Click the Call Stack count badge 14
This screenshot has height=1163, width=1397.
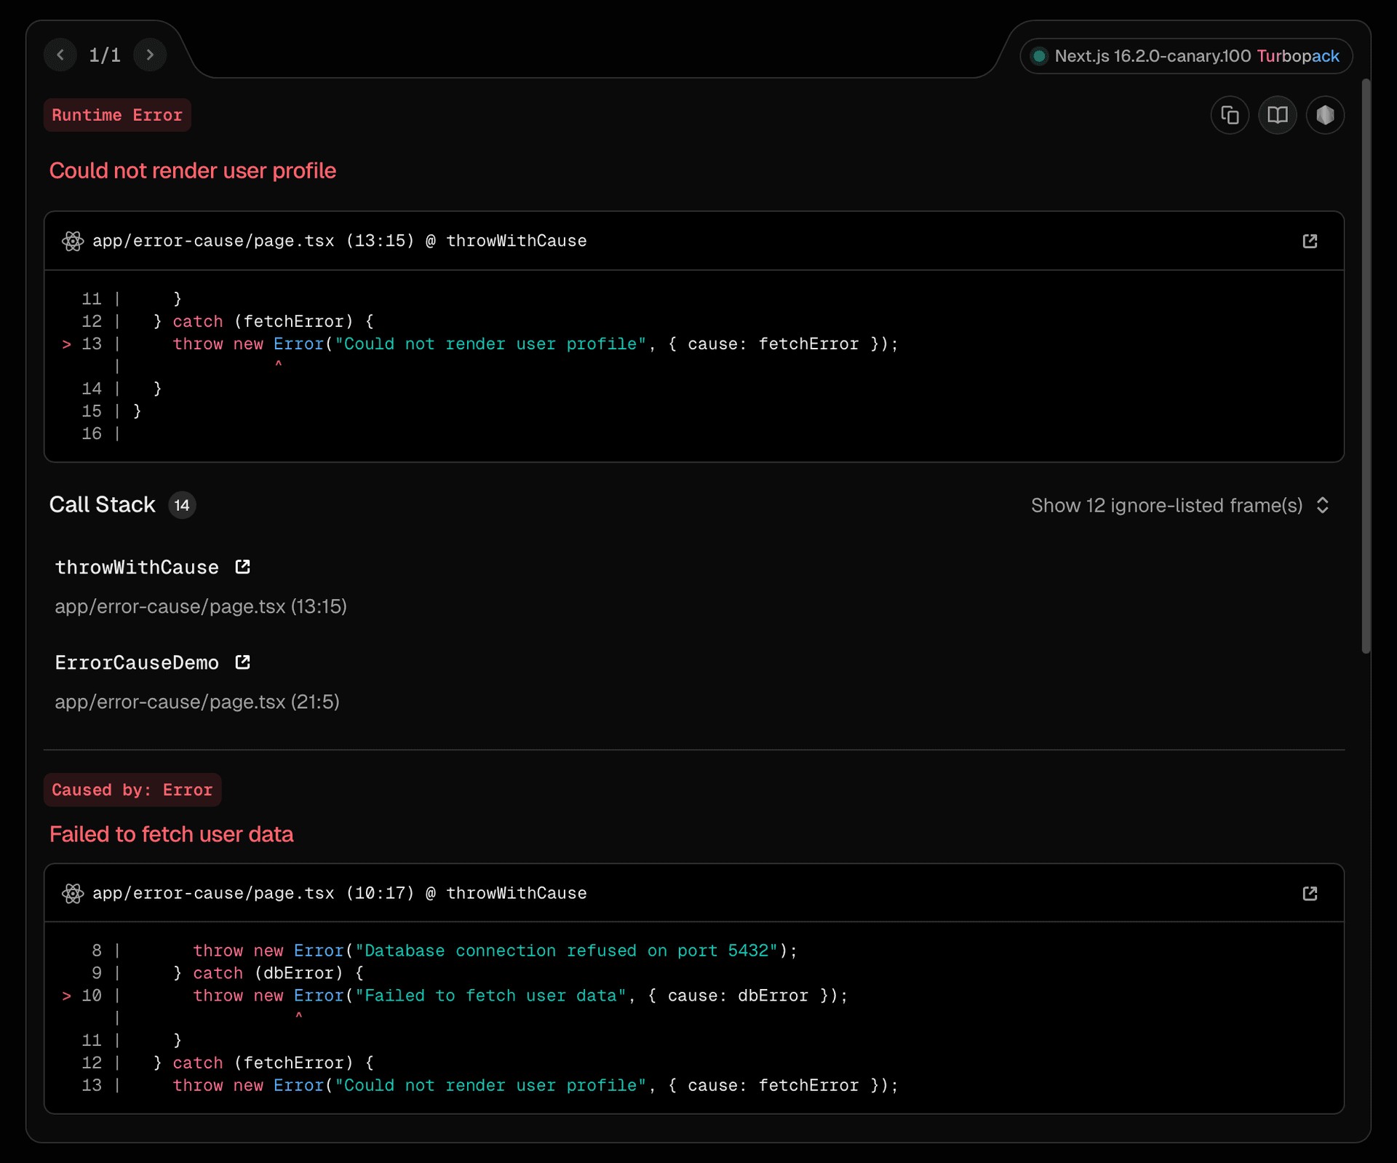pos(182,505)
